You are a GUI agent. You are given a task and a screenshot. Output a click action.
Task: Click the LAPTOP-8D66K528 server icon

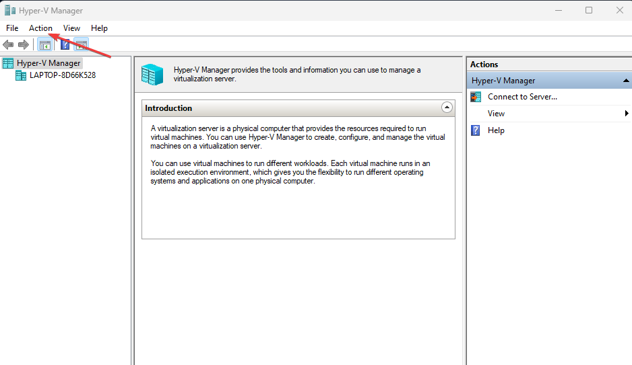(x=21, y=75)
